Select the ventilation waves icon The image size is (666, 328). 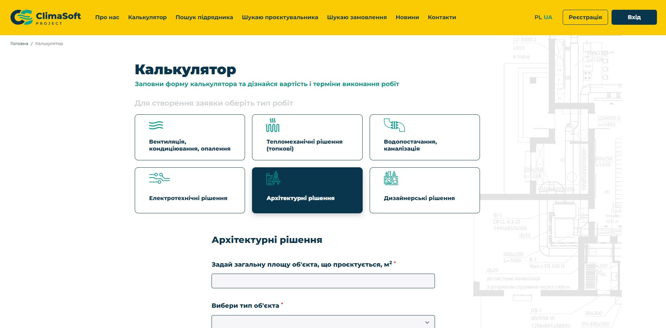click(x=156, y=125)
